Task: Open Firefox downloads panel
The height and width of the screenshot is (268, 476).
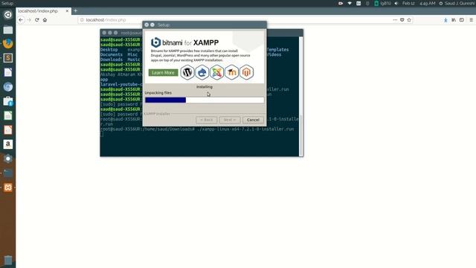Action: pyautogui.click(x=446, y=20)
